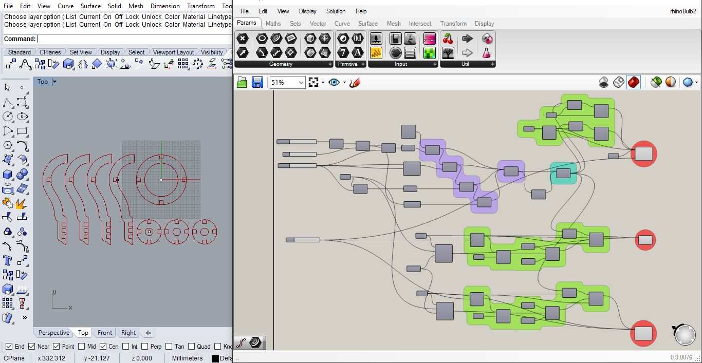Open the dropdown arrow beside blue sphere icon

coord(696,82)
